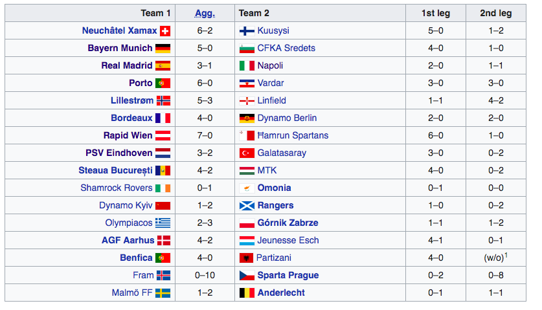Image resolution: width=542 pixels, height=310 pixels.
Task: Open the Real Madrid team link
Action: point(127,65)
